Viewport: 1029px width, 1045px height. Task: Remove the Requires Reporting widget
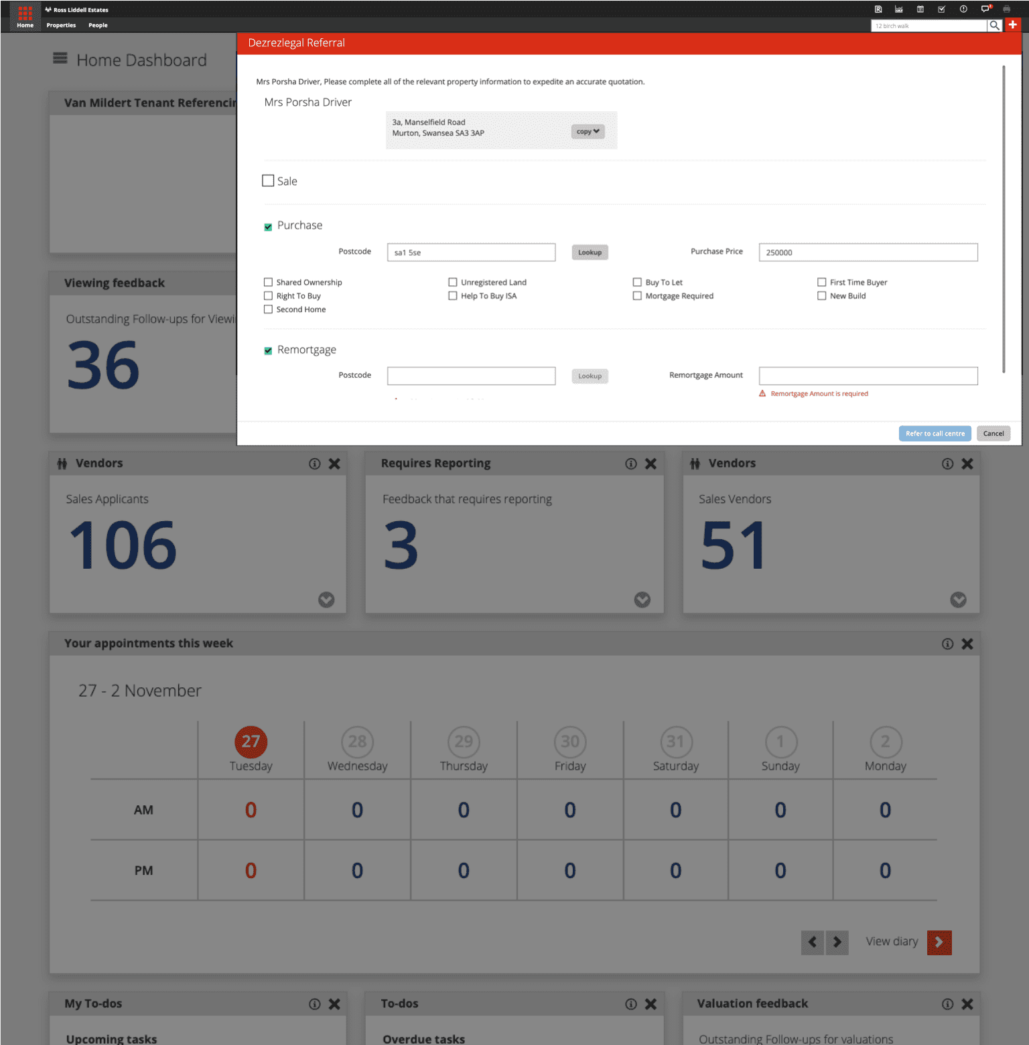(x=650, y=464)
